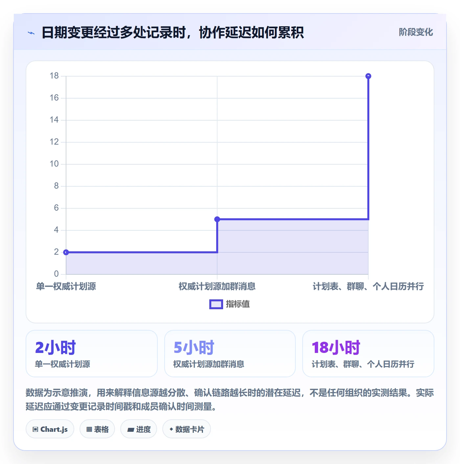Image resolution: width=460 pixels, height=464 pixels.
Task: Click the x-axis label 权威计划源加群消息
Action: (x=217, y=287)
